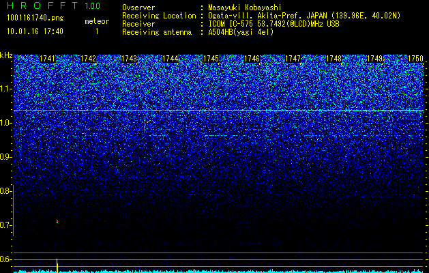Click the 0.7 kHz axis label
Viewport: 429px width, 273px height.
[x=6, y=225]
